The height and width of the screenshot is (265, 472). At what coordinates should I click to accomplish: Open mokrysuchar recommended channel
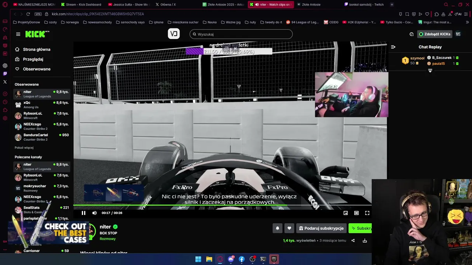[42, 188]
